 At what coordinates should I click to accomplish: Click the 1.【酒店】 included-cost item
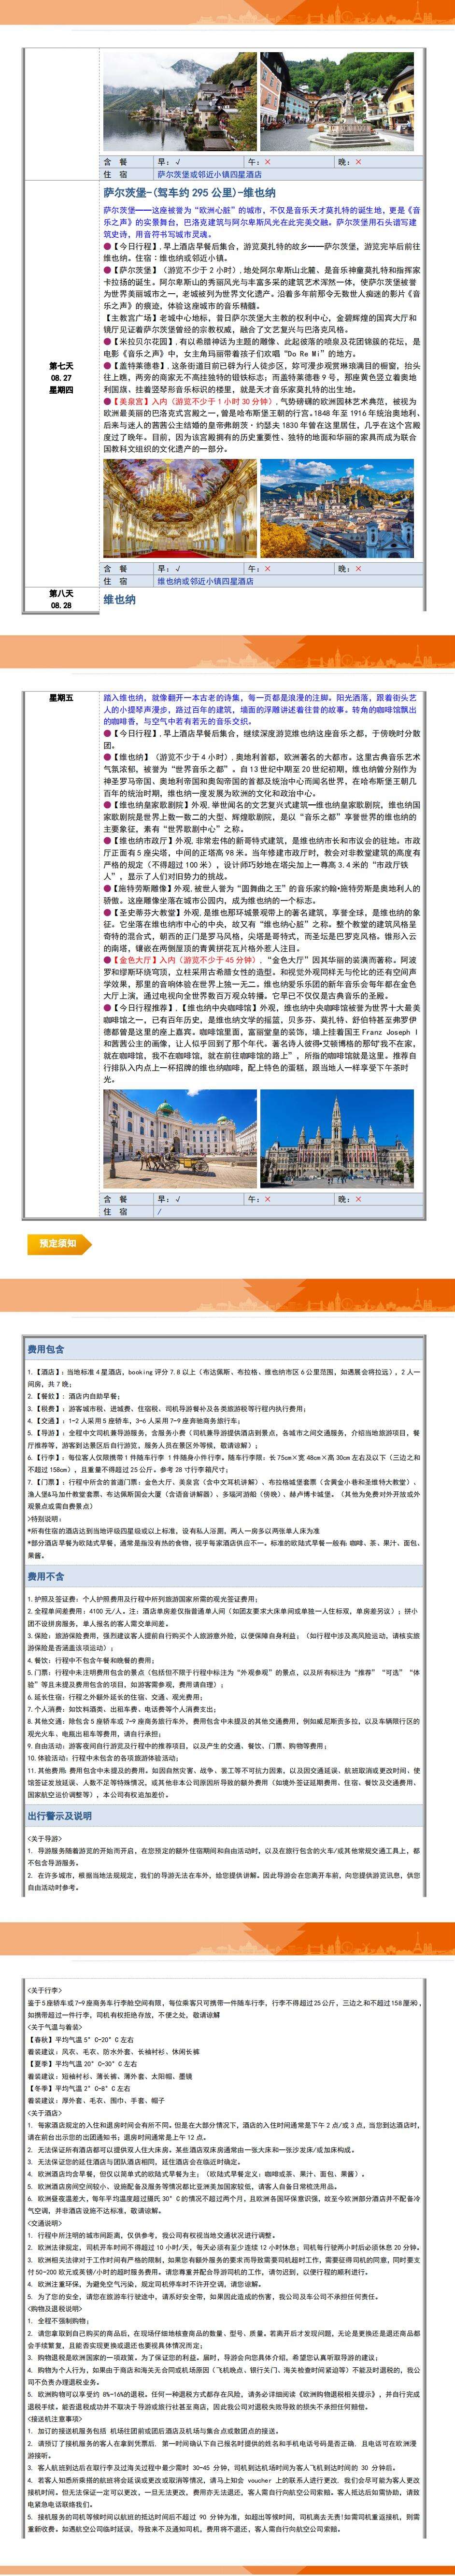[225, 1378]
